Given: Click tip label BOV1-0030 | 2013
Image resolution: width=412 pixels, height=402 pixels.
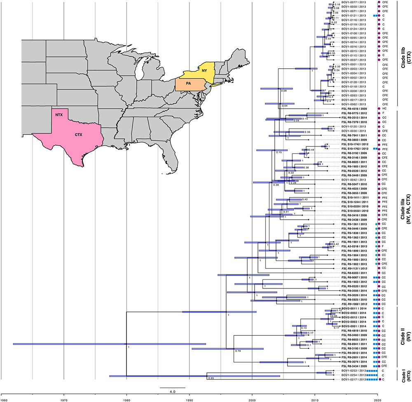Looking at the screenshot, I should tap(353, 131).
